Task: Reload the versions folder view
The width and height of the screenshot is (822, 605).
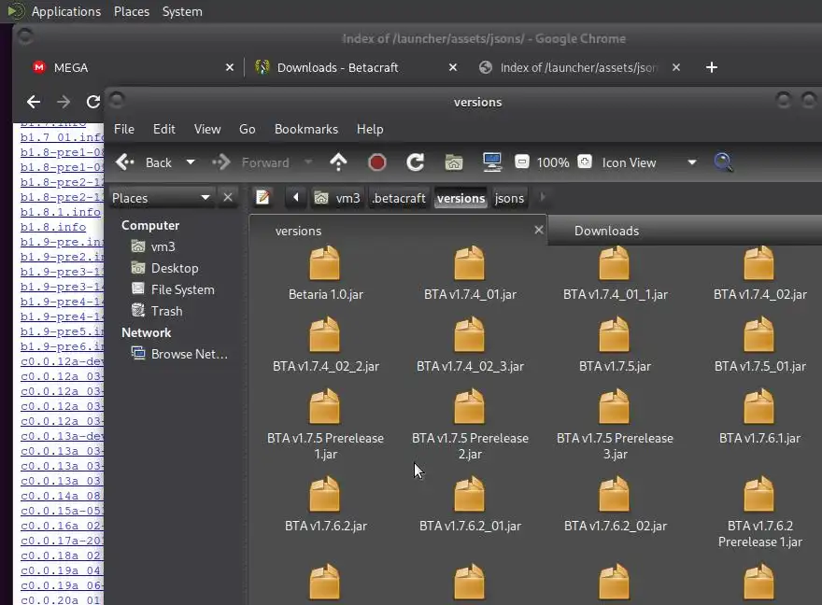Action: point(415,162)
